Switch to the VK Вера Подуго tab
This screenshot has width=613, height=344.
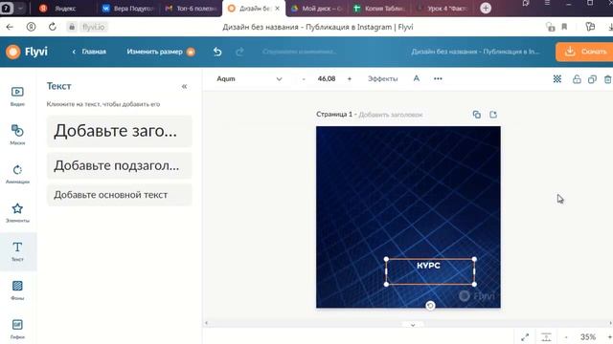click(128, 9)
